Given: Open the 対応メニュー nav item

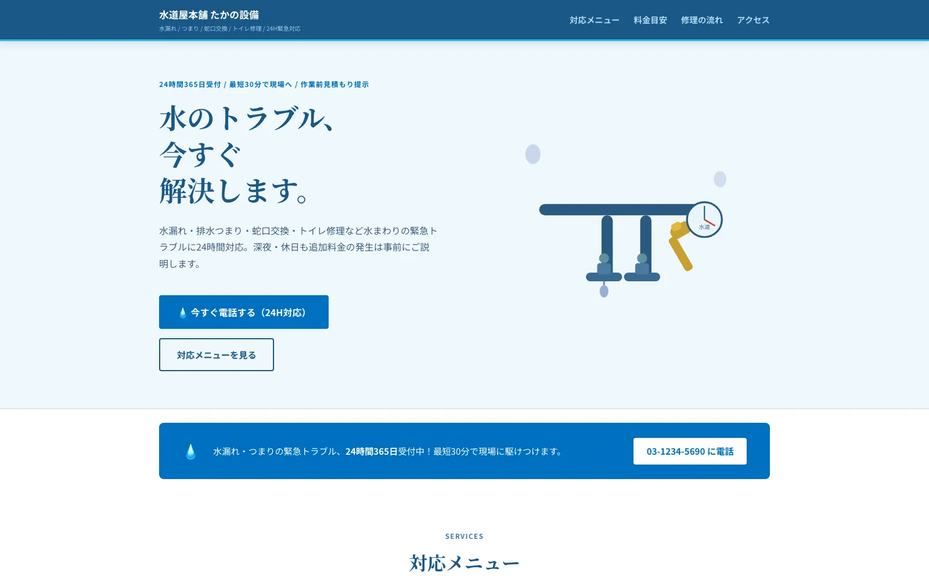Looking at the screenshot, I should tap(594, 20).
